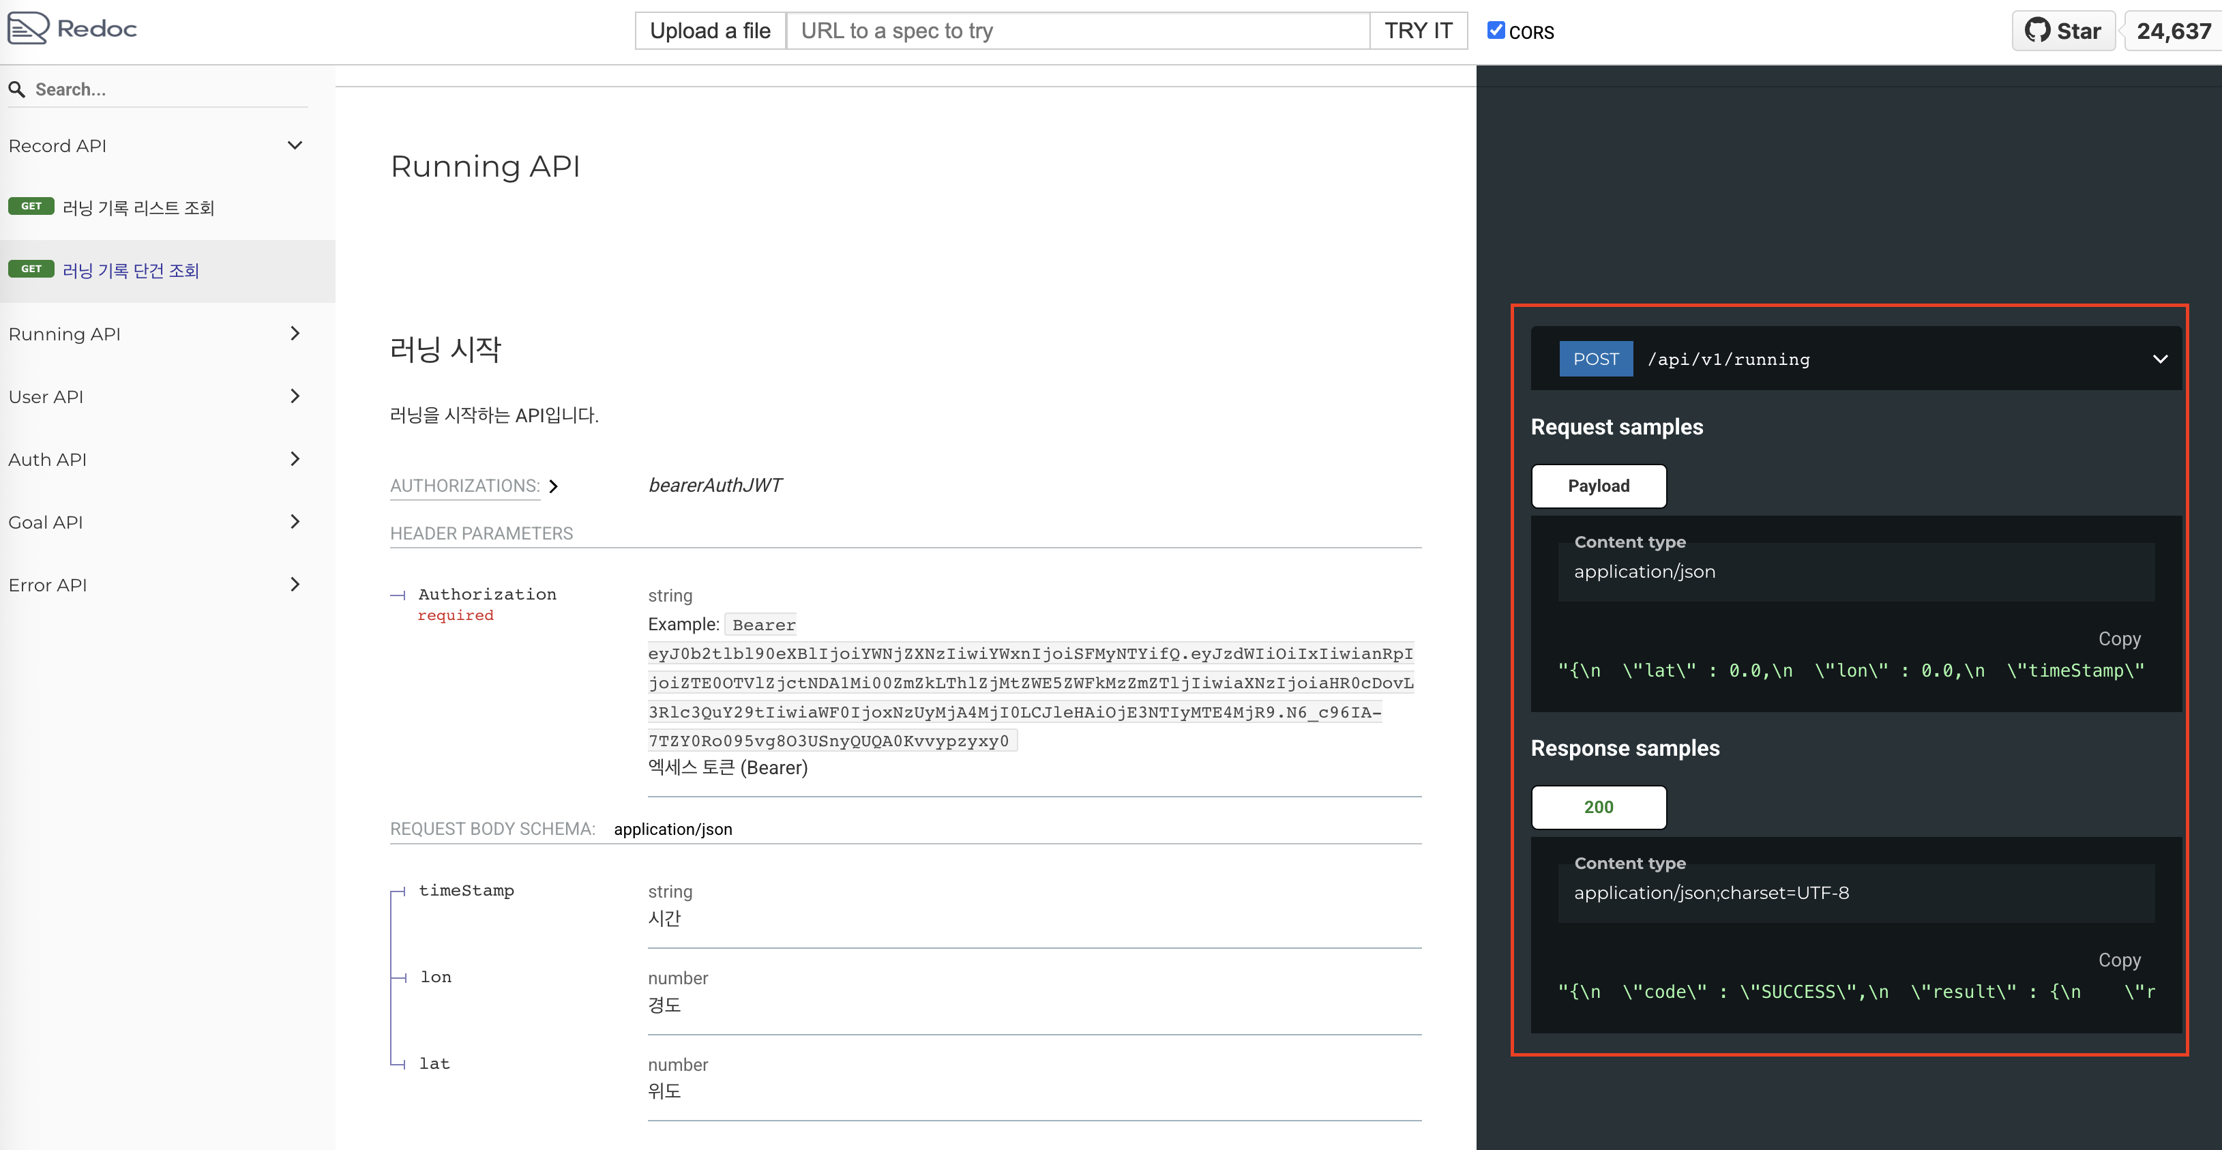Click the 러닝 시작 heading
2222x1150 pixels.
point(445,349)
